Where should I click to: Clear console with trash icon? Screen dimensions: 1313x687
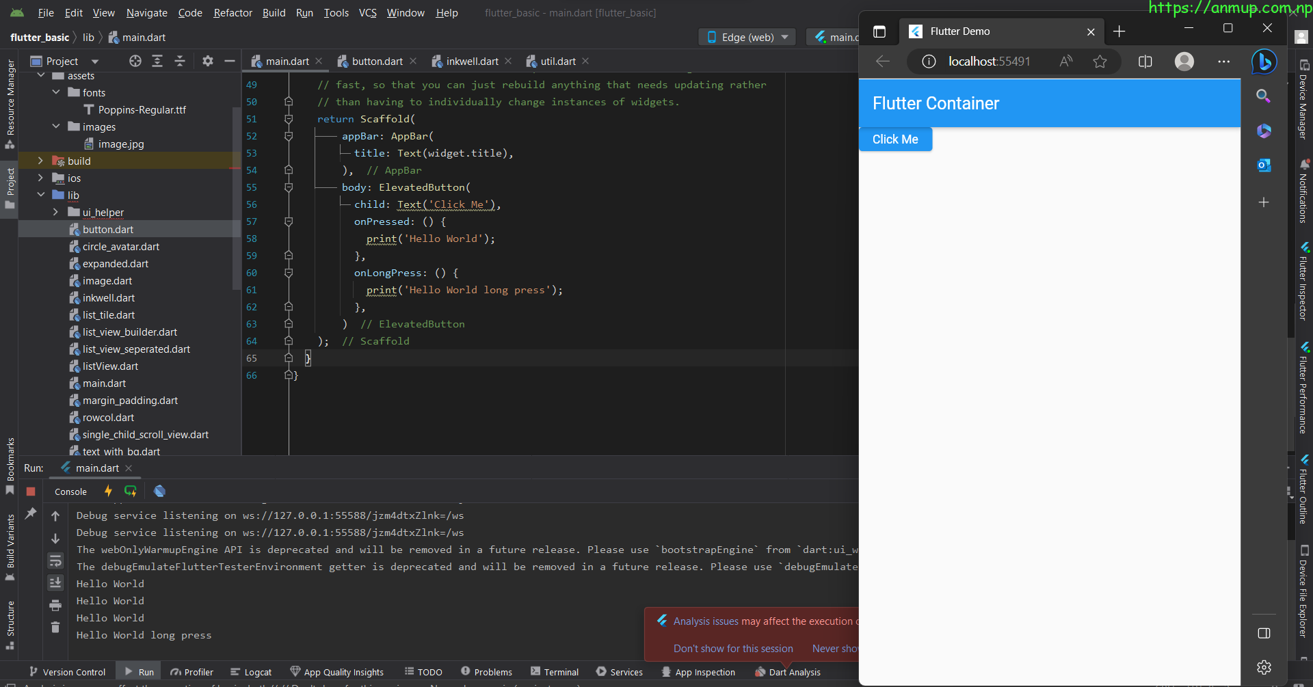coord(55,627)
